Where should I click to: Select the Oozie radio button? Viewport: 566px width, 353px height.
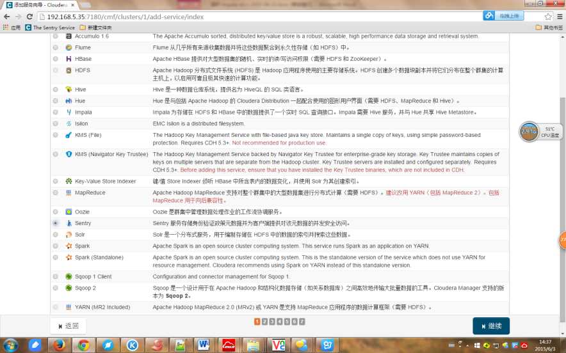[55, 212]
